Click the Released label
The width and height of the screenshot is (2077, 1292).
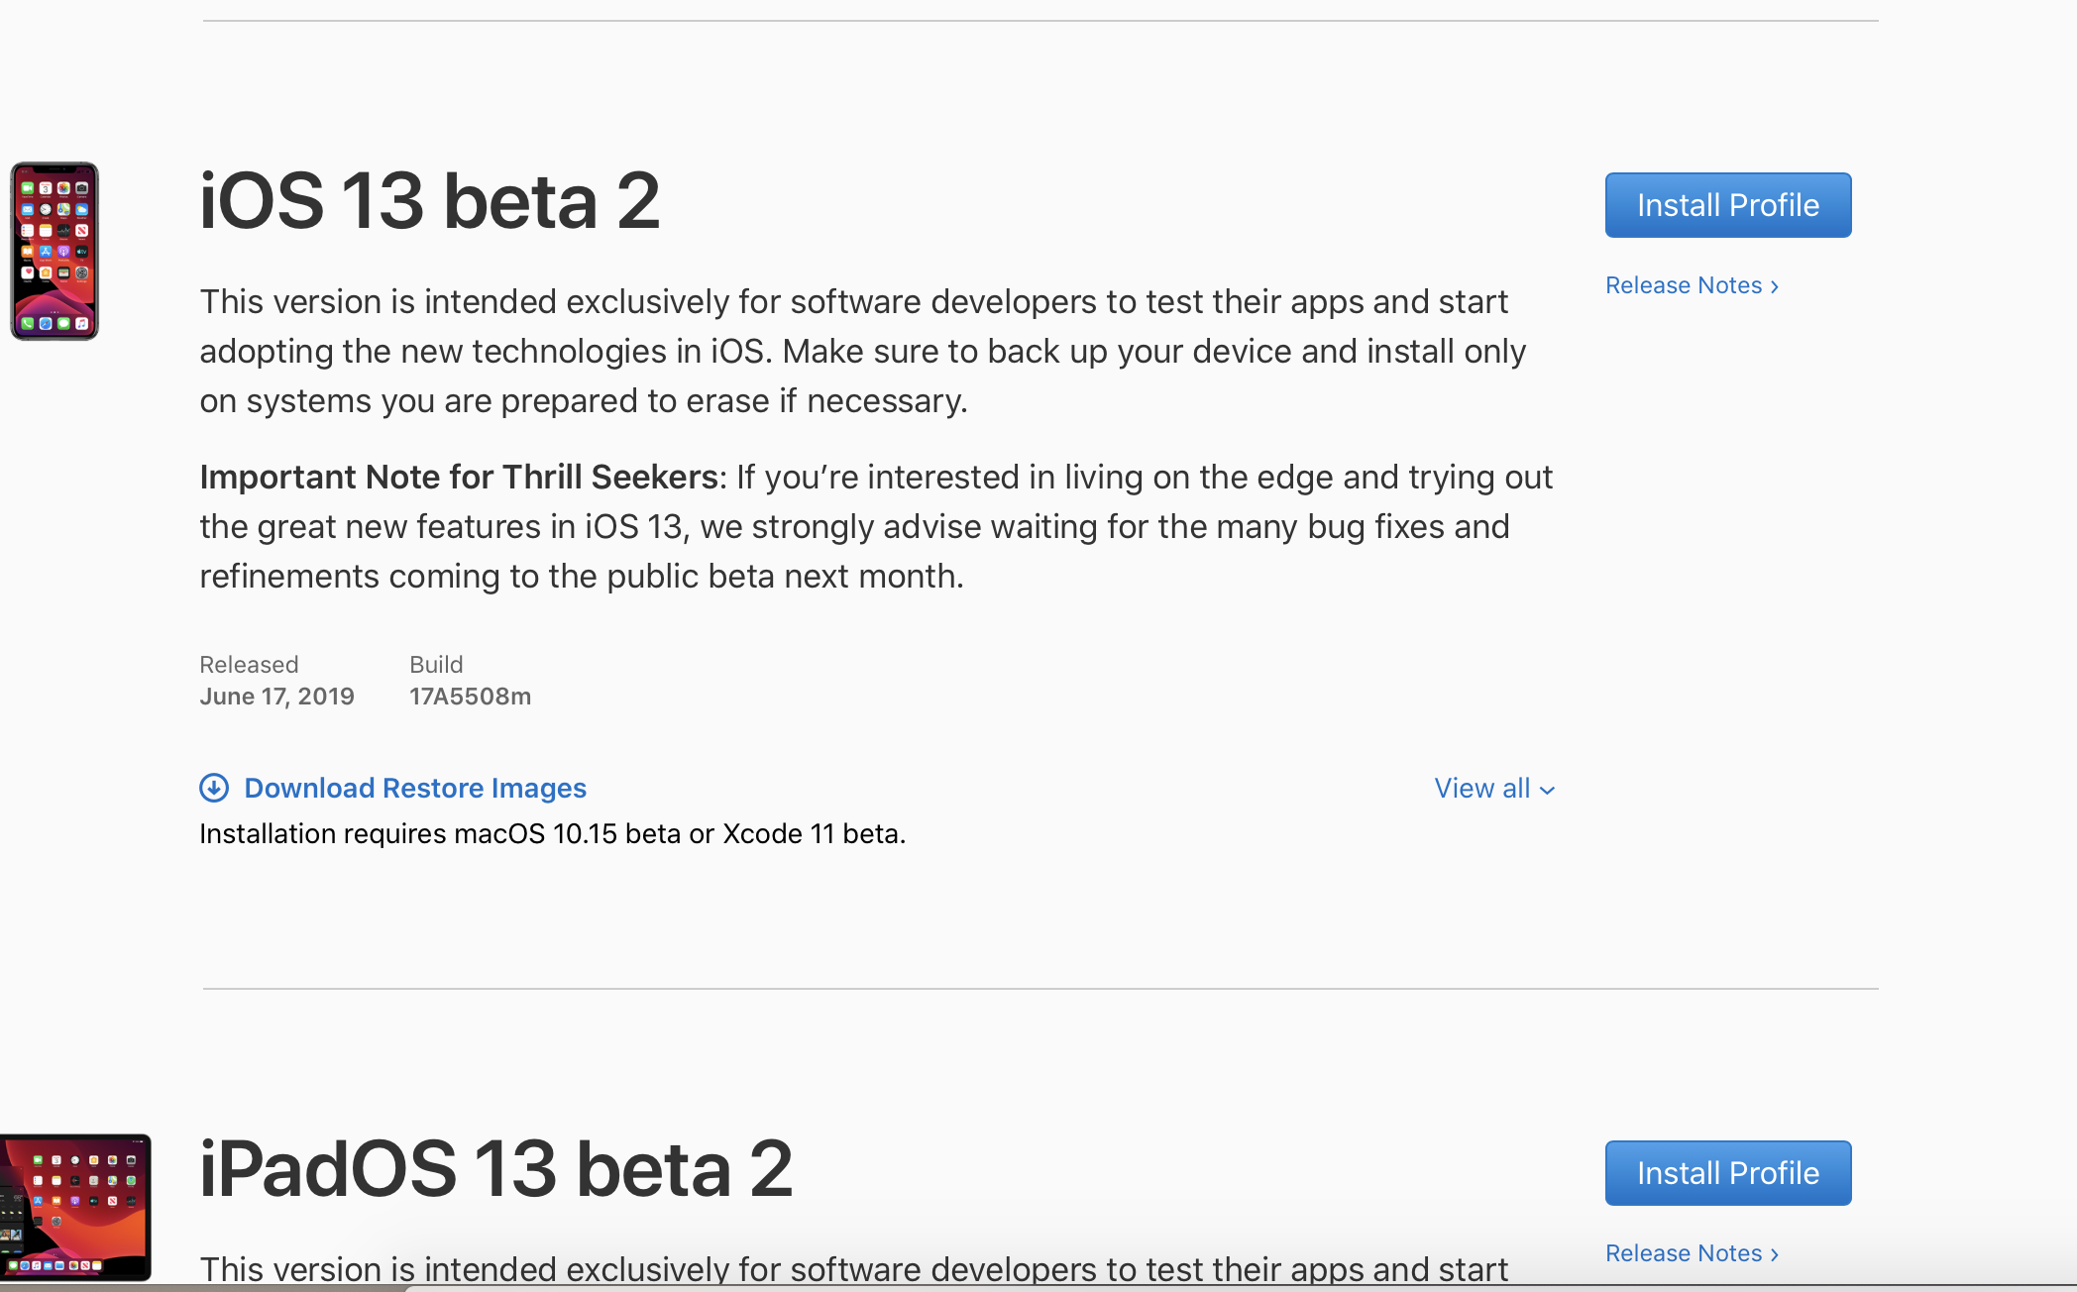249,665
